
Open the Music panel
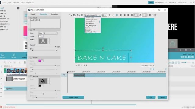(x=14, y=56)
